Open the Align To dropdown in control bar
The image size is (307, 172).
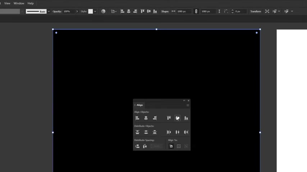pos(114,11)
